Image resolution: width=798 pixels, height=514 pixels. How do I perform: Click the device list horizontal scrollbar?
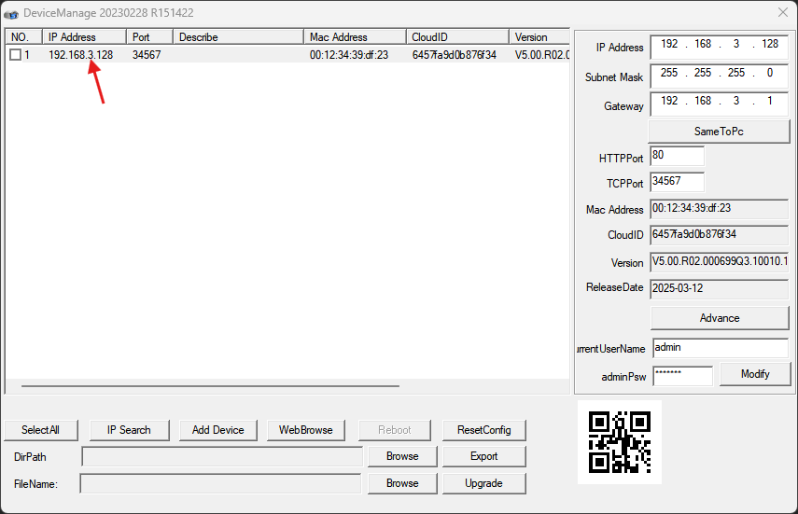tap(210, 385)
